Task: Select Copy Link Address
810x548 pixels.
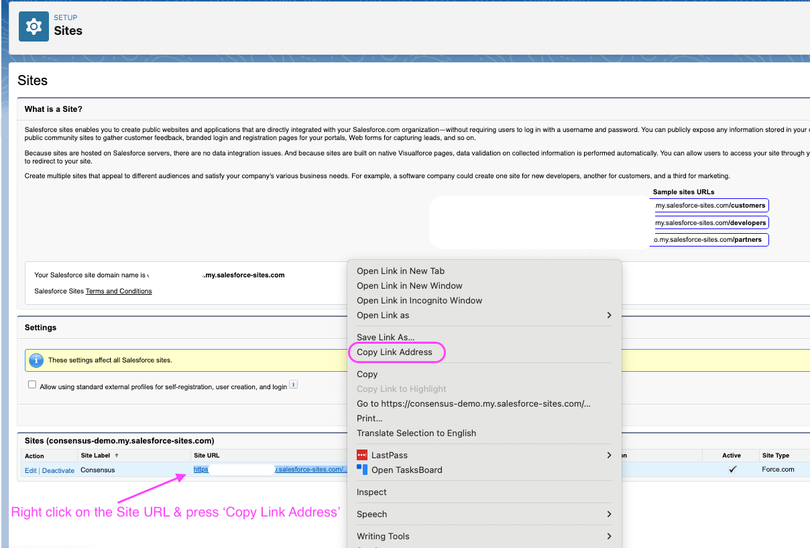Action: [484, 352]
